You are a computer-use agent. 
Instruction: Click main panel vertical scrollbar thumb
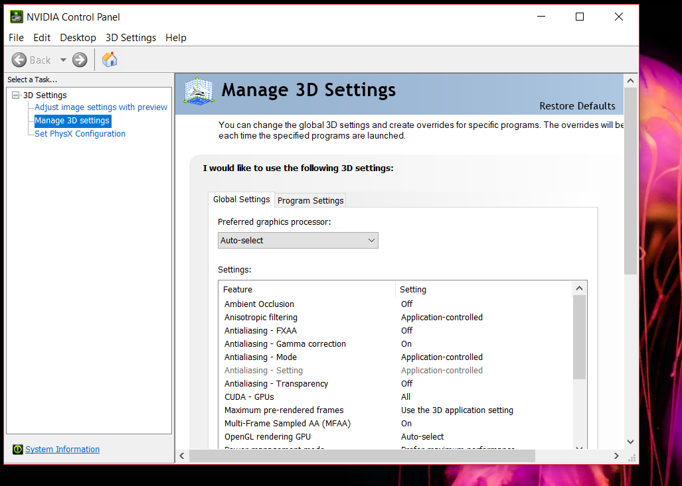coord(630,181)
